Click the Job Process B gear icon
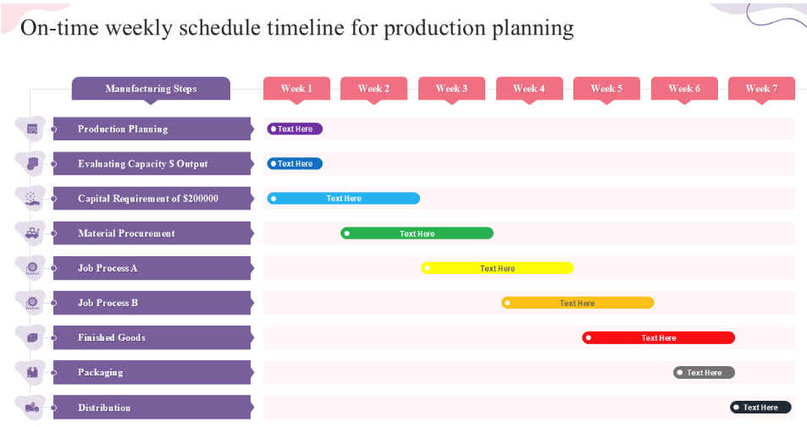Viewport: 807px width, 427px height. pos(32,303)
